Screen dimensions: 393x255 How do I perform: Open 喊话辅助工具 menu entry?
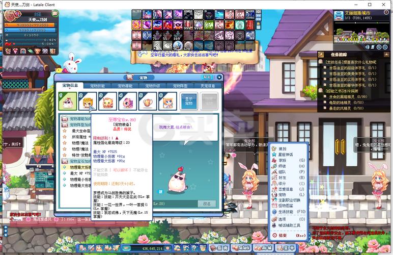click(289, 225)
